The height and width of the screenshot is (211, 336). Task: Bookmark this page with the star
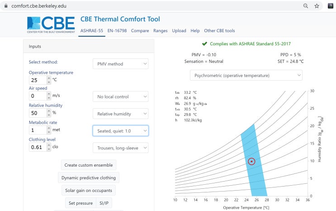[317, 6]
